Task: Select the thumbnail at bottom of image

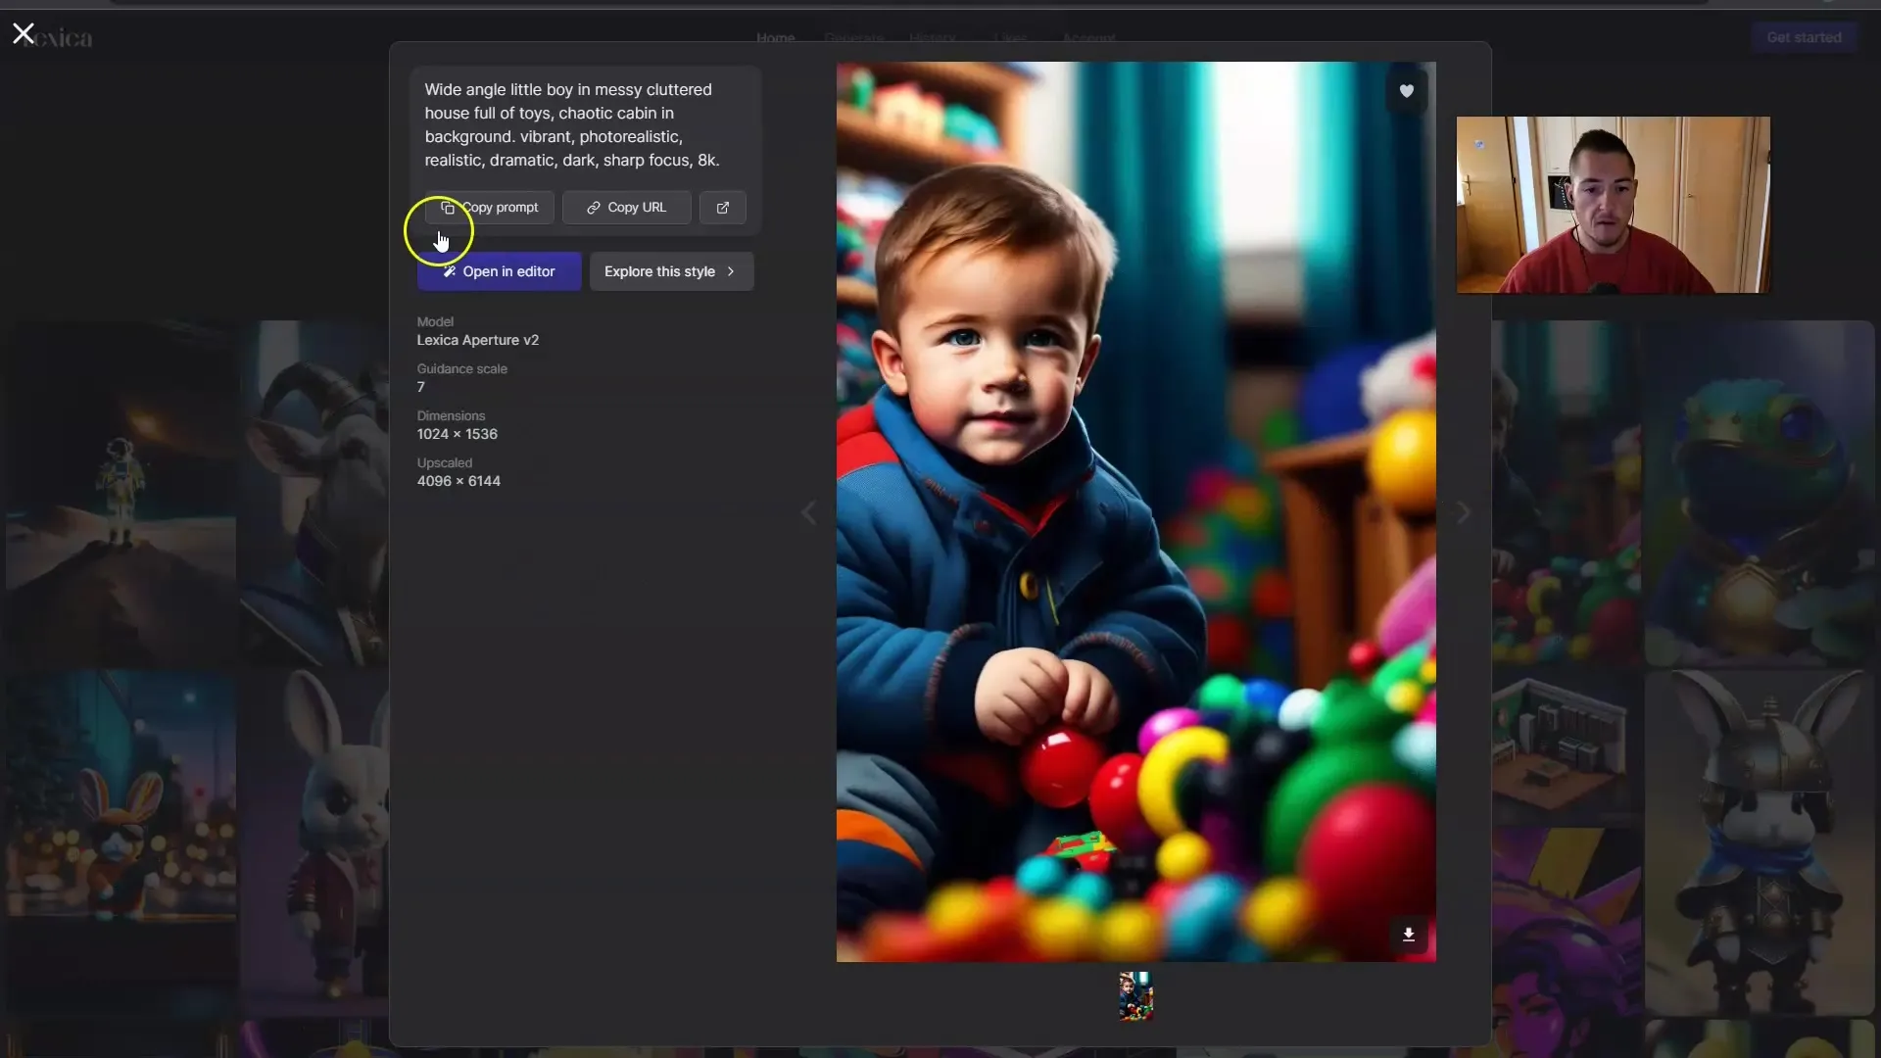Action: [1135, 997]
